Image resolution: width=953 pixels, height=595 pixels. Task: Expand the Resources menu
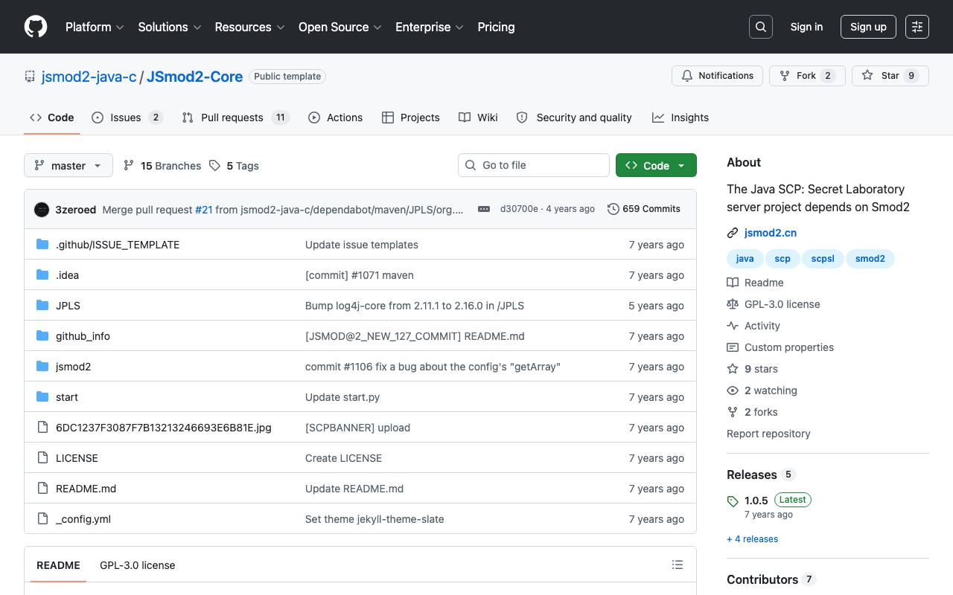click(249, 27)
